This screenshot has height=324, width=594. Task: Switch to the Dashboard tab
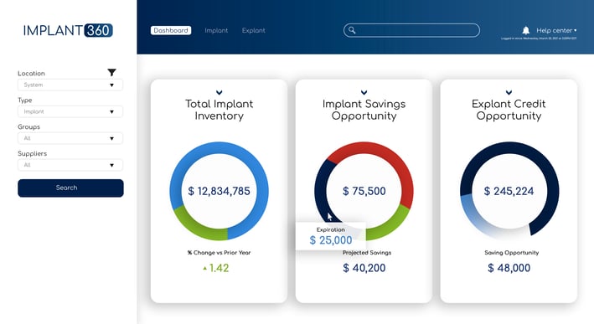[x=171, y=30]
